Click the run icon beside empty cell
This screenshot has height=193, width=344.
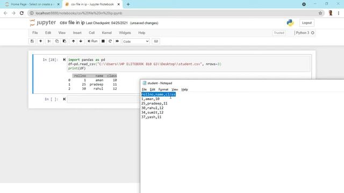coord(64,99)
